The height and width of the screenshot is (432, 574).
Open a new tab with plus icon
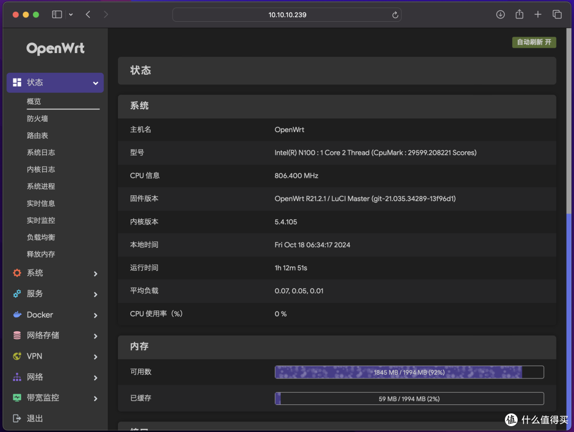(x=538, y=15)
